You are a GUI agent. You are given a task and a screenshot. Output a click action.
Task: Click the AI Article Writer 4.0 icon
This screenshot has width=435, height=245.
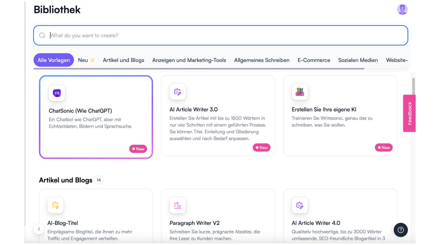click(x=299, y=205)
